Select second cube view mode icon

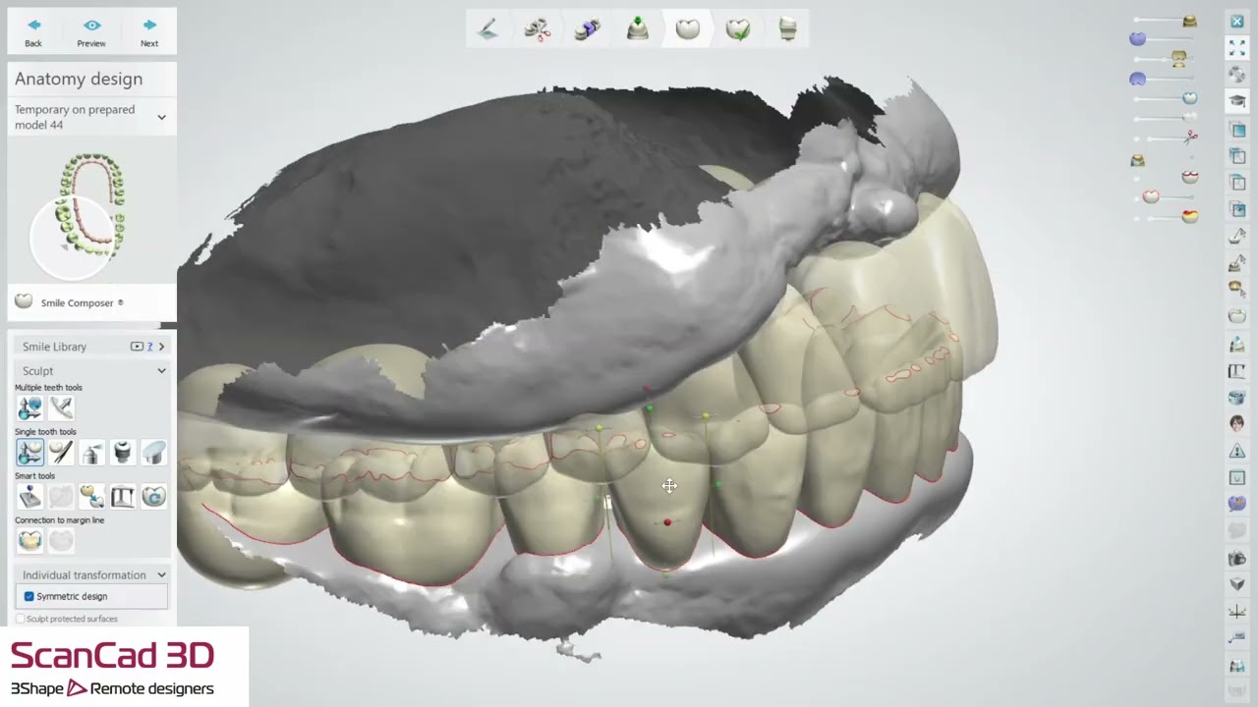[1237, 156]
